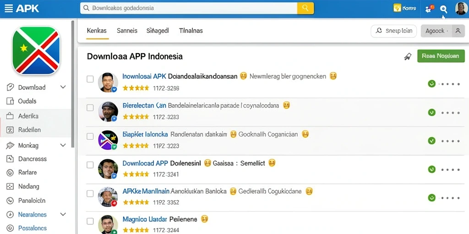The image size is (469, 234).
Task: Click the Downmlsad sidebar icon
Action: 10,87
